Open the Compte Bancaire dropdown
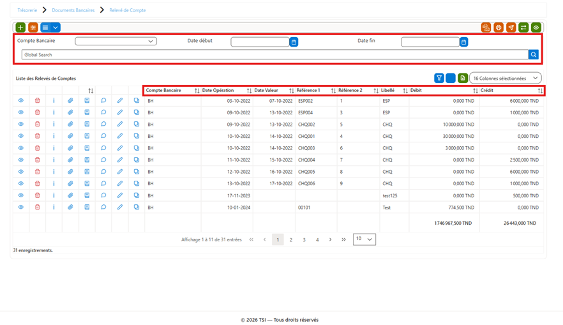 [x=116, y=42]
